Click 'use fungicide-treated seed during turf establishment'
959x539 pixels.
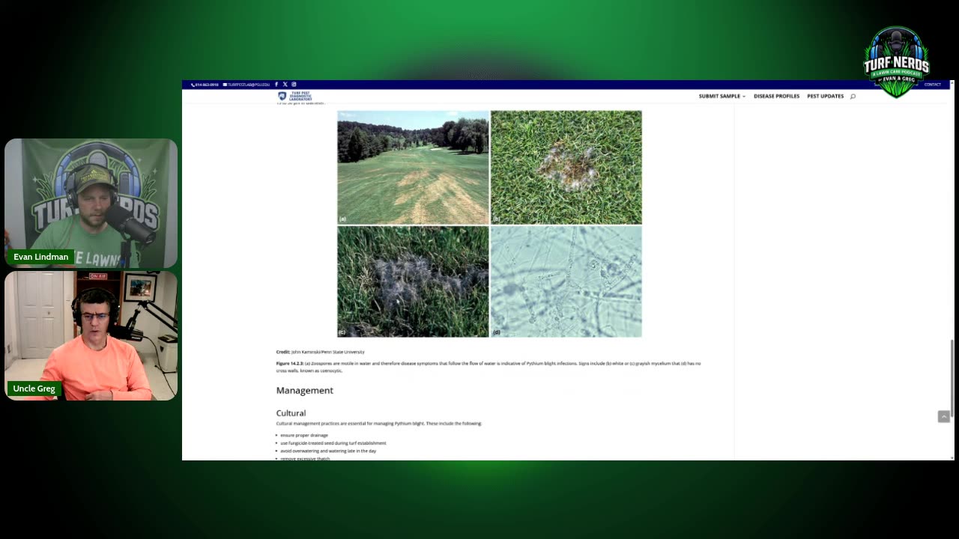333,443
